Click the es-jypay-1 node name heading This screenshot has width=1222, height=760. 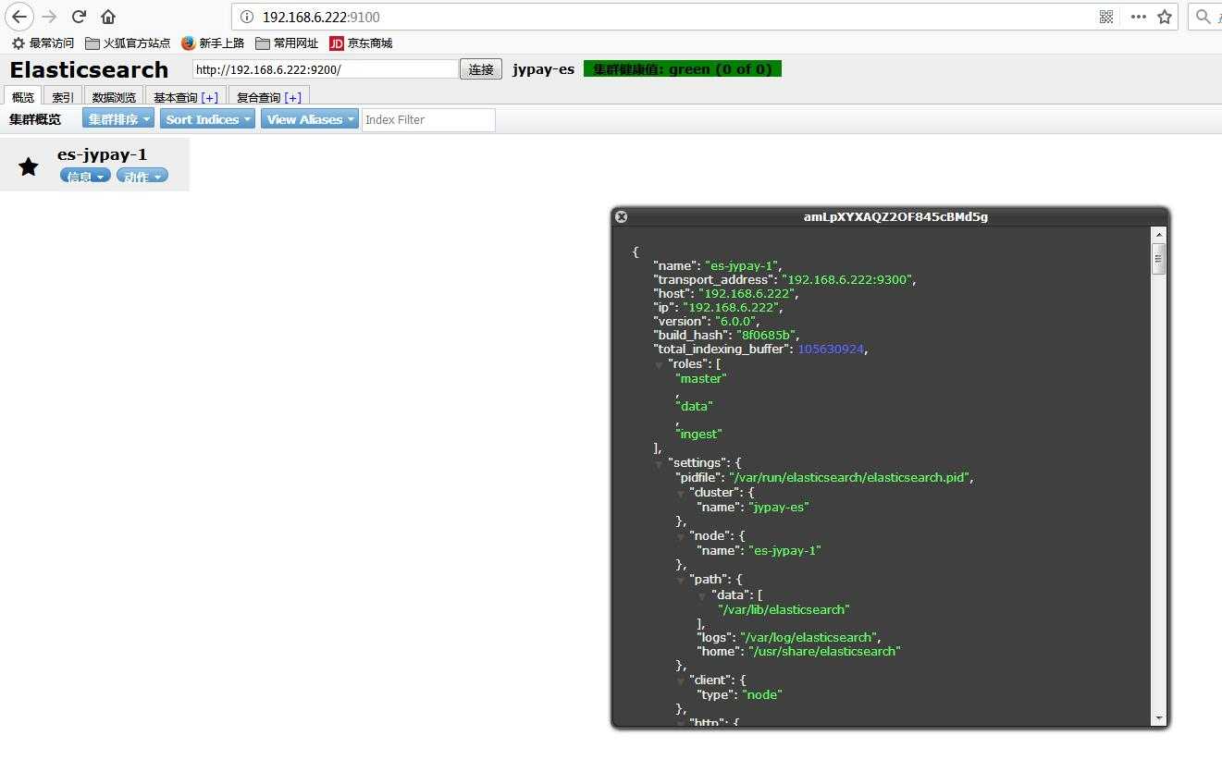click(102, 154)
